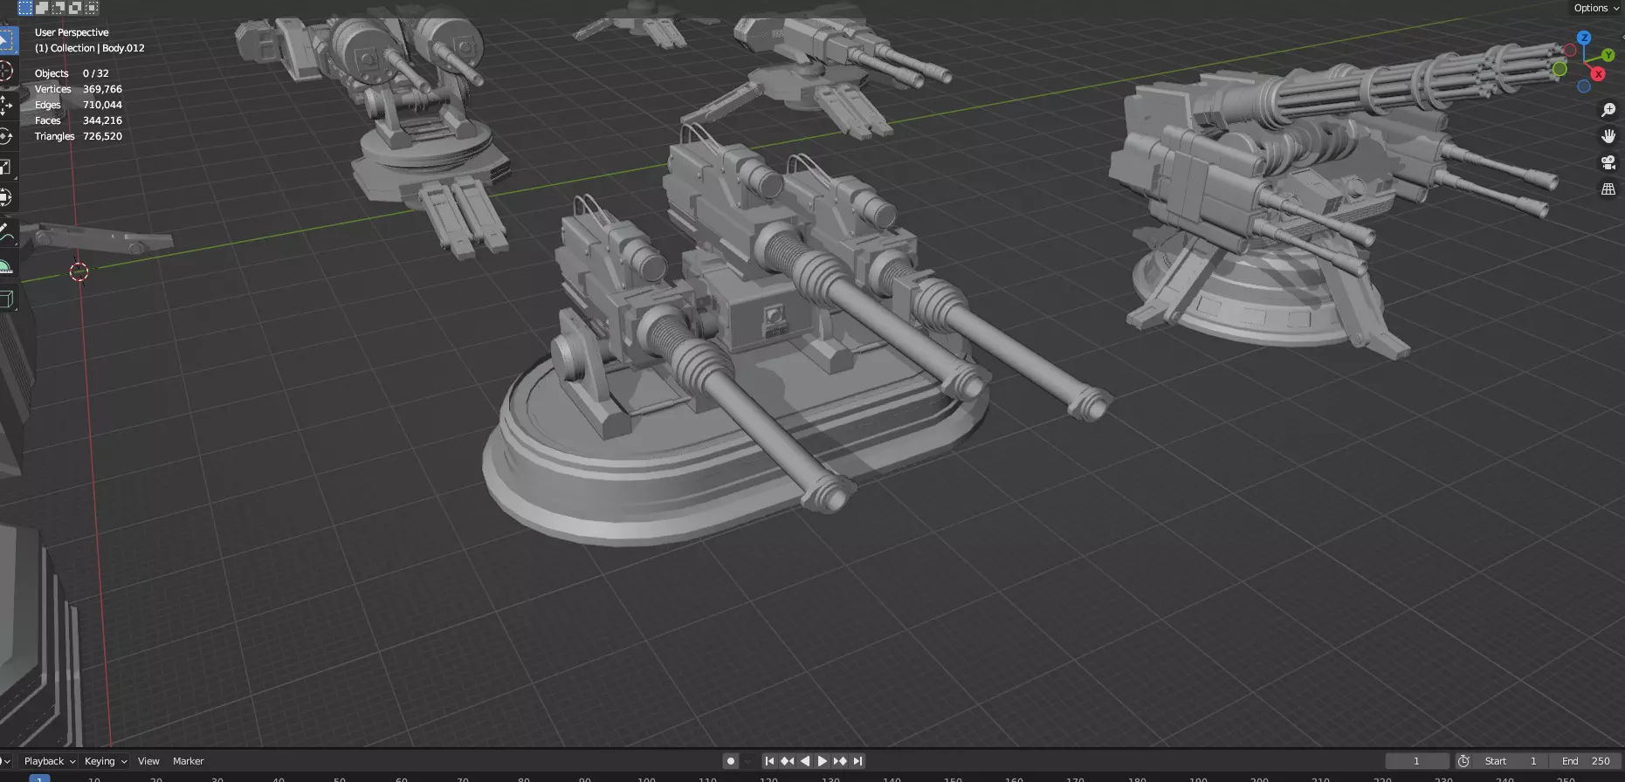Click the Objects count 0 / 32

[x=95, y=73]
